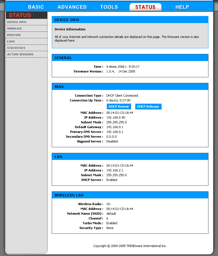The width and height of the screenshot is (218, 256).
Task: Click WAN subnet mask value
Action: 116,122
